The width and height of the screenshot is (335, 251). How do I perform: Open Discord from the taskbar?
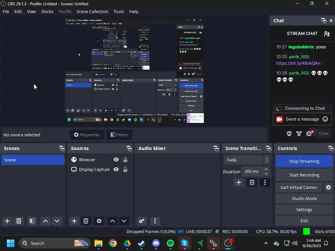click(156, 243)
